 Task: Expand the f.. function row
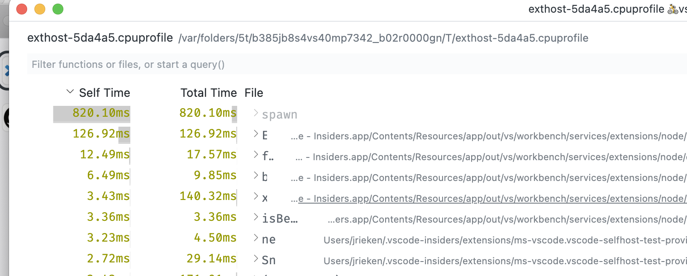pyautogui.click(x=255, y=155)
